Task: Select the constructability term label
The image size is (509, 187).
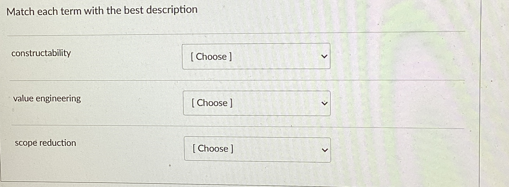Action: 41,53
